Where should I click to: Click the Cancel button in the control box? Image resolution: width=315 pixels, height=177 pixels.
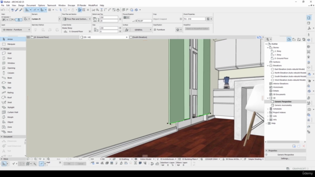point(80,164)
